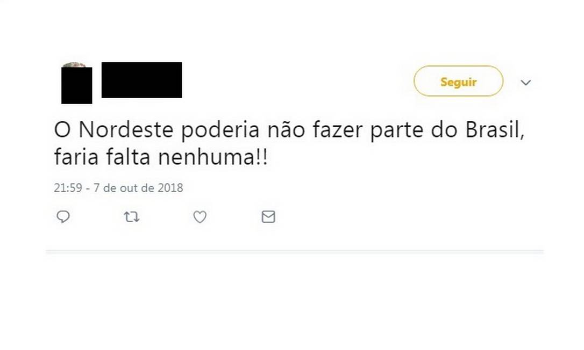The width and height of the screenshot is (584, 350).
Task: Click the tweet text about Nordeste
Action: (x=289, y=132)
